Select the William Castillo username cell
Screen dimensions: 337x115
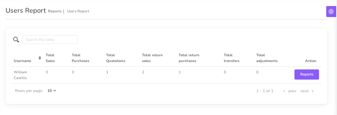[x=20, y=75]
